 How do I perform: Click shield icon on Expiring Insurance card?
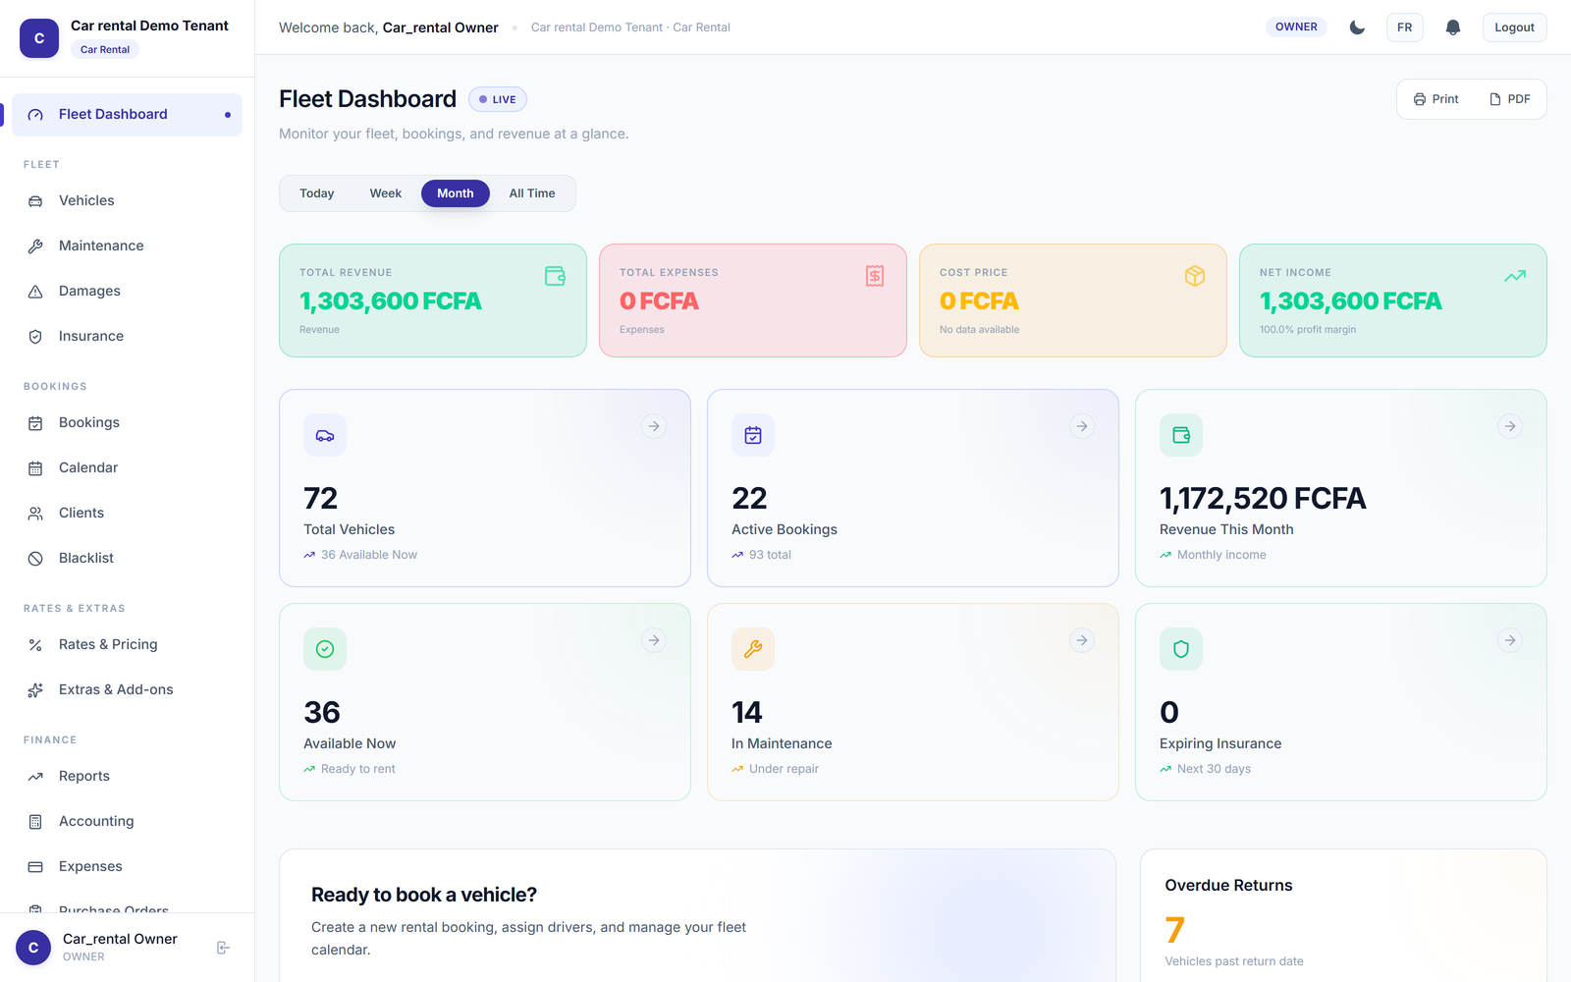(1181, 649)
